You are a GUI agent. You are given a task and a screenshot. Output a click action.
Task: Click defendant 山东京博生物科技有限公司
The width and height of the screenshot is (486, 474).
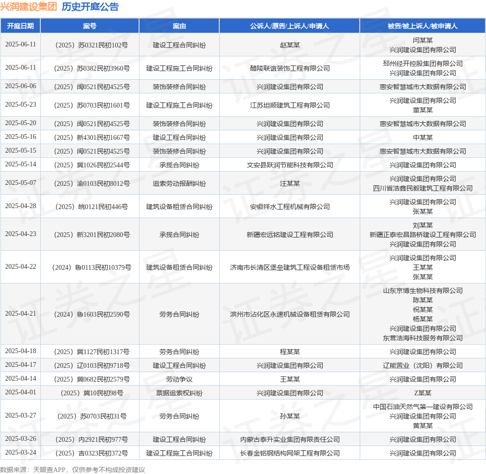422,291
